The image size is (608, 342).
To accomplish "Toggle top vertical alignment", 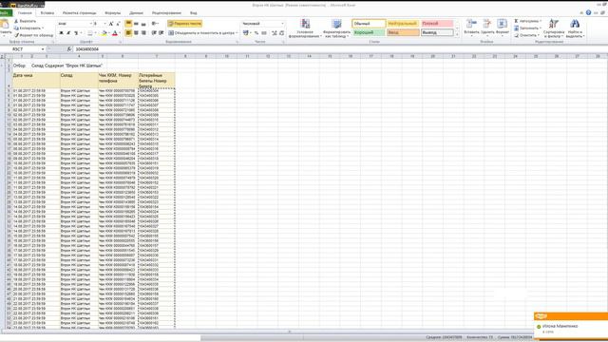I will [129, 24].
